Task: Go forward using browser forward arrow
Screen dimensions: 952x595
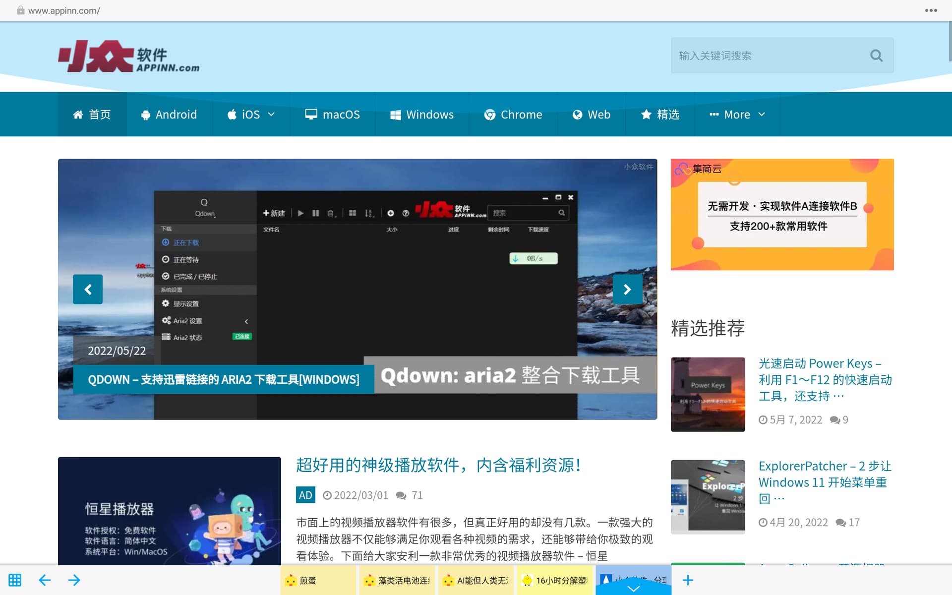Action: (x=74, y=580)
